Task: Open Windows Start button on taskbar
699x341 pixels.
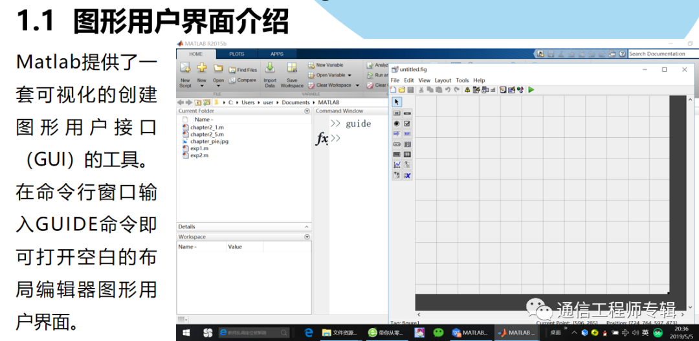Action: tap(186, 333)
